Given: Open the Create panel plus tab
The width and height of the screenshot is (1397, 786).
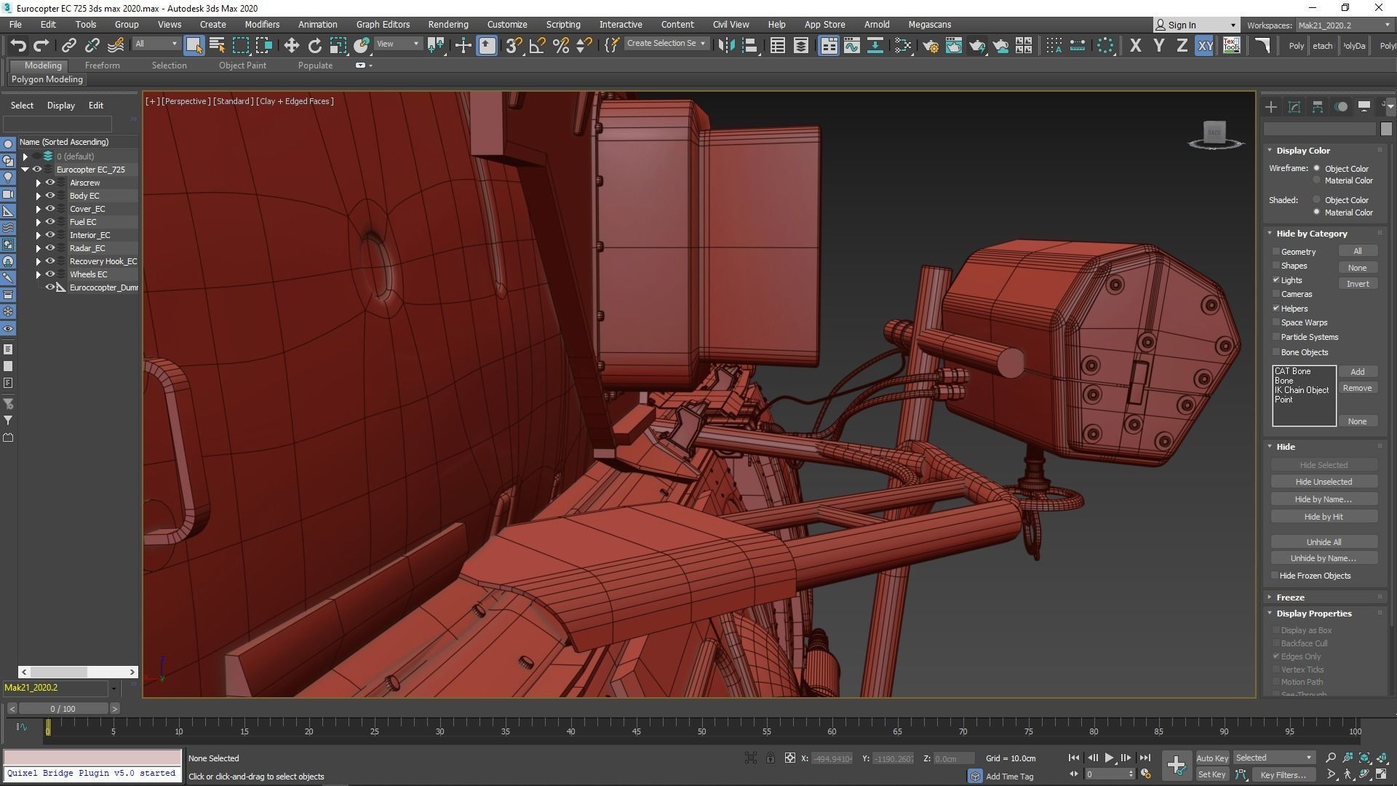Looking at the screenshot, I should tap(1270, 107).
